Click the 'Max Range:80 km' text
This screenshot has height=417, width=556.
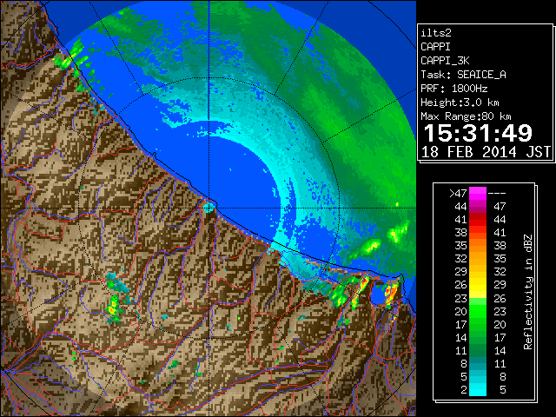point(466,116)
